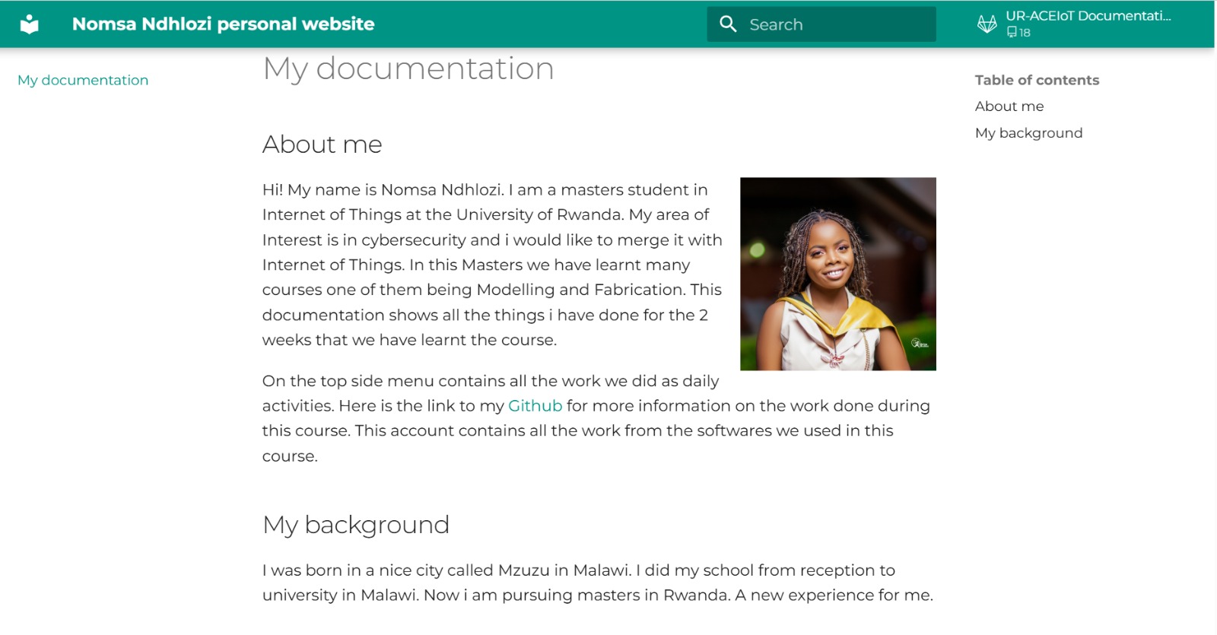Click the book logo icon in header

coord(29,24)
